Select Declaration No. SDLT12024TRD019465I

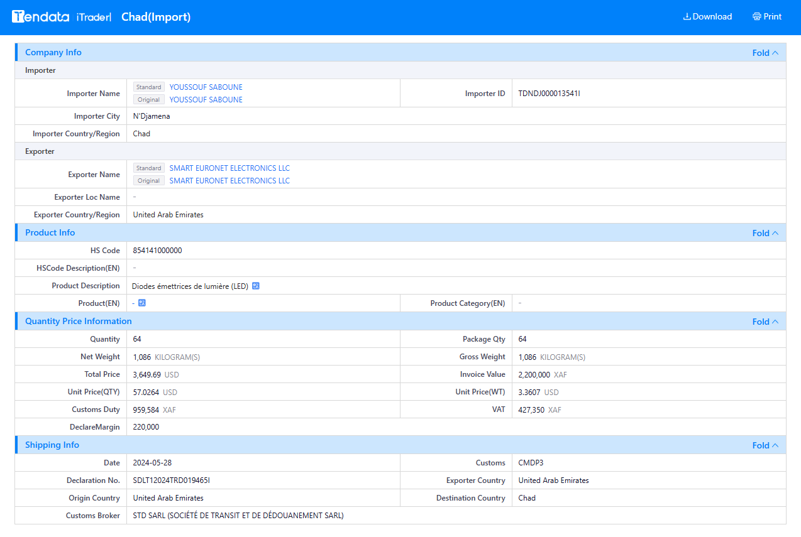pyautogui.click(x=171, y=480)
